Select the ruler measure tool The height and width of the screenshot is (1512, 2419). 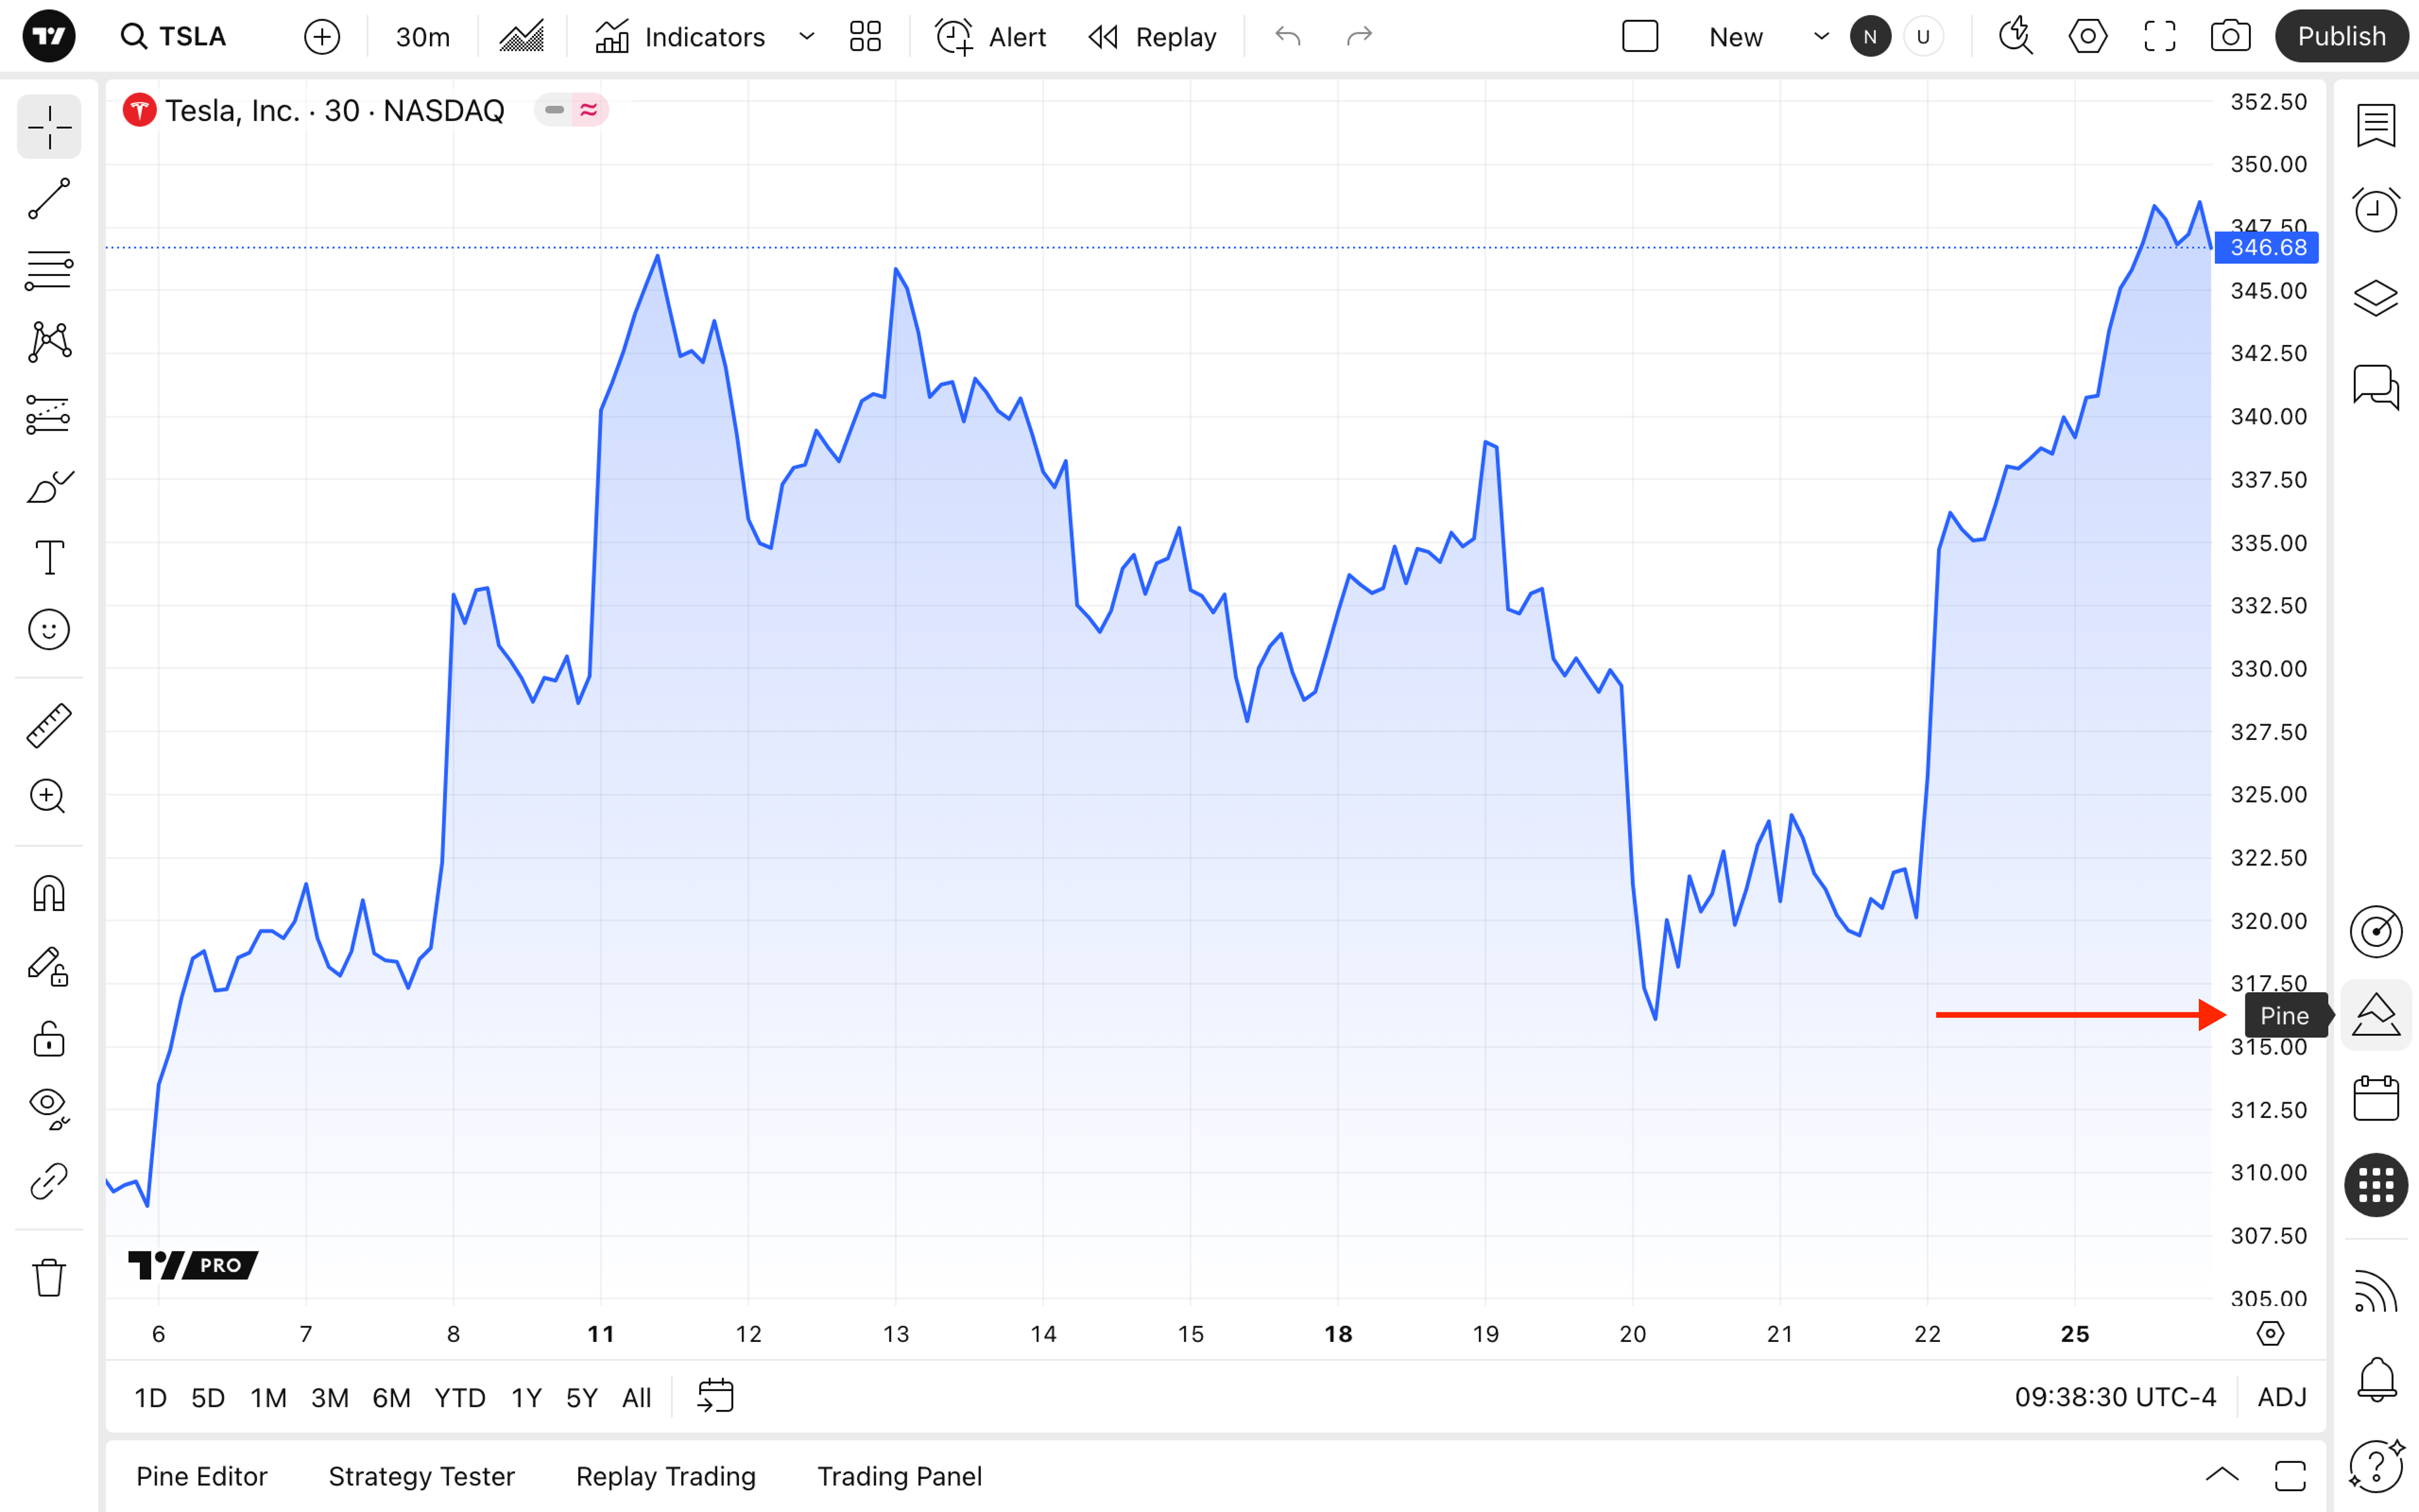(48, 725)
